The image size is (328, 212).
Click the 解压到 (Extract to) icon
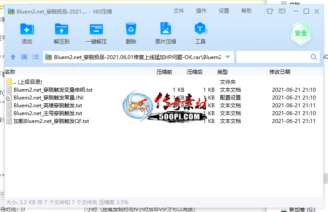click(61, 30)
